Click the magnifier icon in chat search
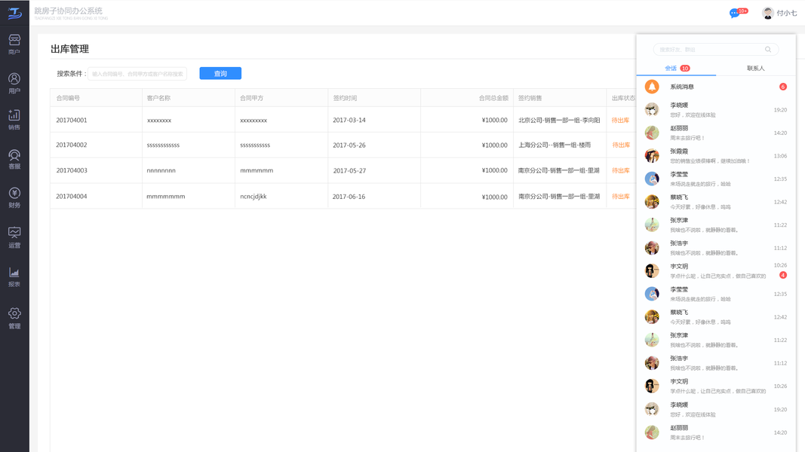 click(768, 50)
